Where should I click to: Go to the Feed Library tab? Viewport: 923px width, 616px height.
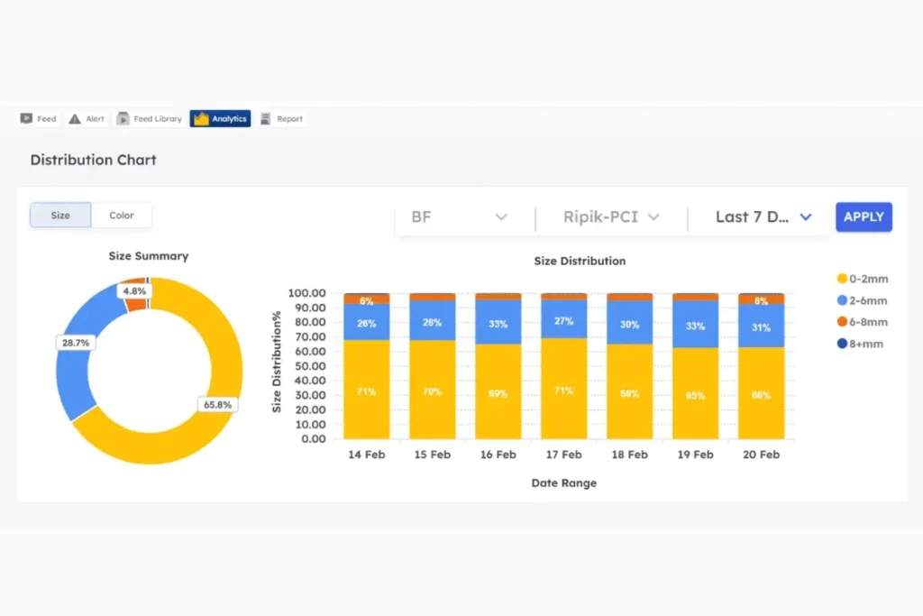158,119
